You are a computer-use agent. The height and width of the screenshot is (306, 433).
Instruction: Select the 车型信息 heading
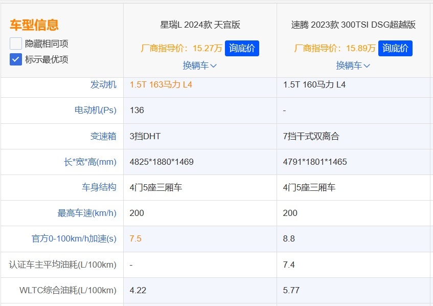coord(34,25)
